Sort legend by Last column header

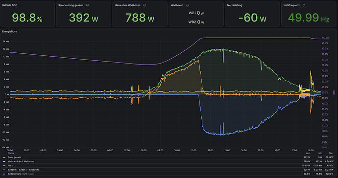(x=308, y=153)
